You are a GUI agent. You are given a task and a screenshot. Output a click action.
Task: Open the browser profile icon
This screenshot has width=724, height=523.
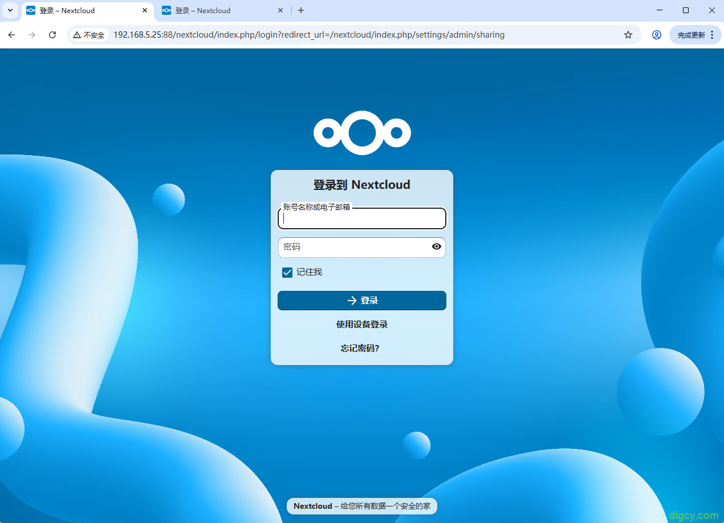(657, 35)
